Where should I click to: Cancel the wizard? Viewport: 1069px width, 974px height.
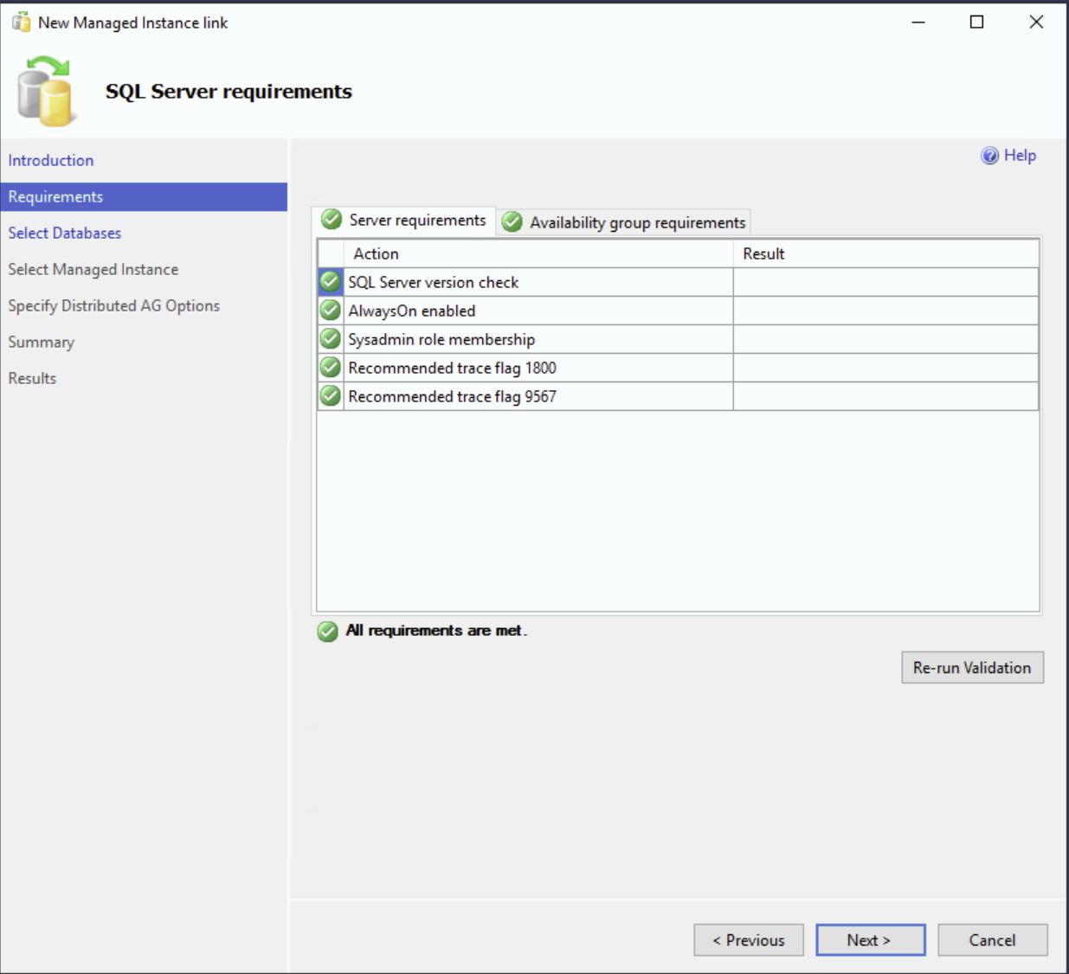pos(993,940)
